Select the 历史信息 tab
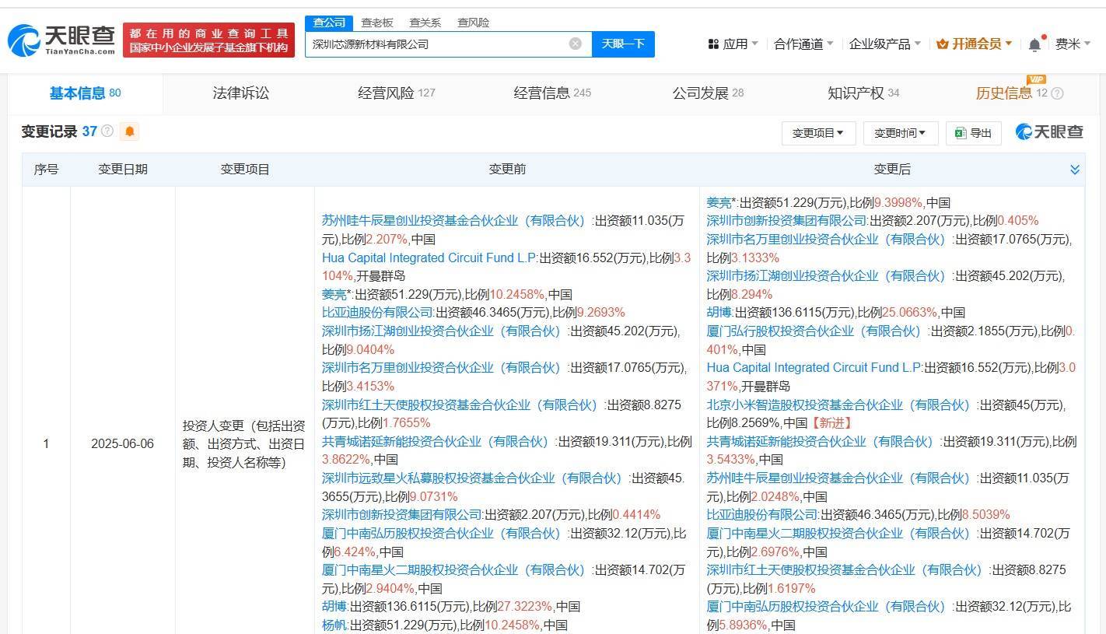Viewport: 1106px width, 634px height. pyautogui.click(x=1004, y=93)
